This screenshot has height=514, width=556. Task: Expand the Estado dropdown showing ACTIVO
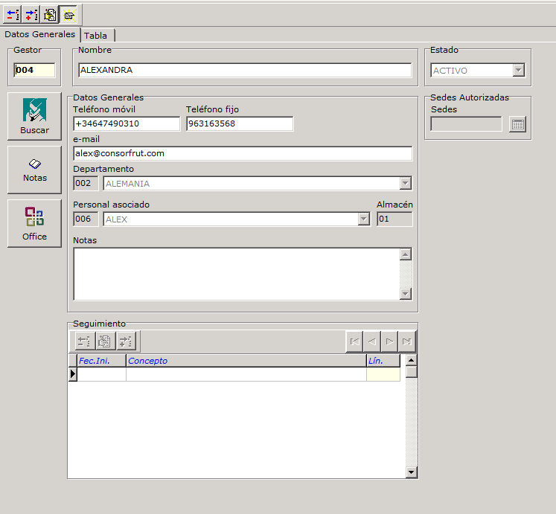click(x=519, y=71)
